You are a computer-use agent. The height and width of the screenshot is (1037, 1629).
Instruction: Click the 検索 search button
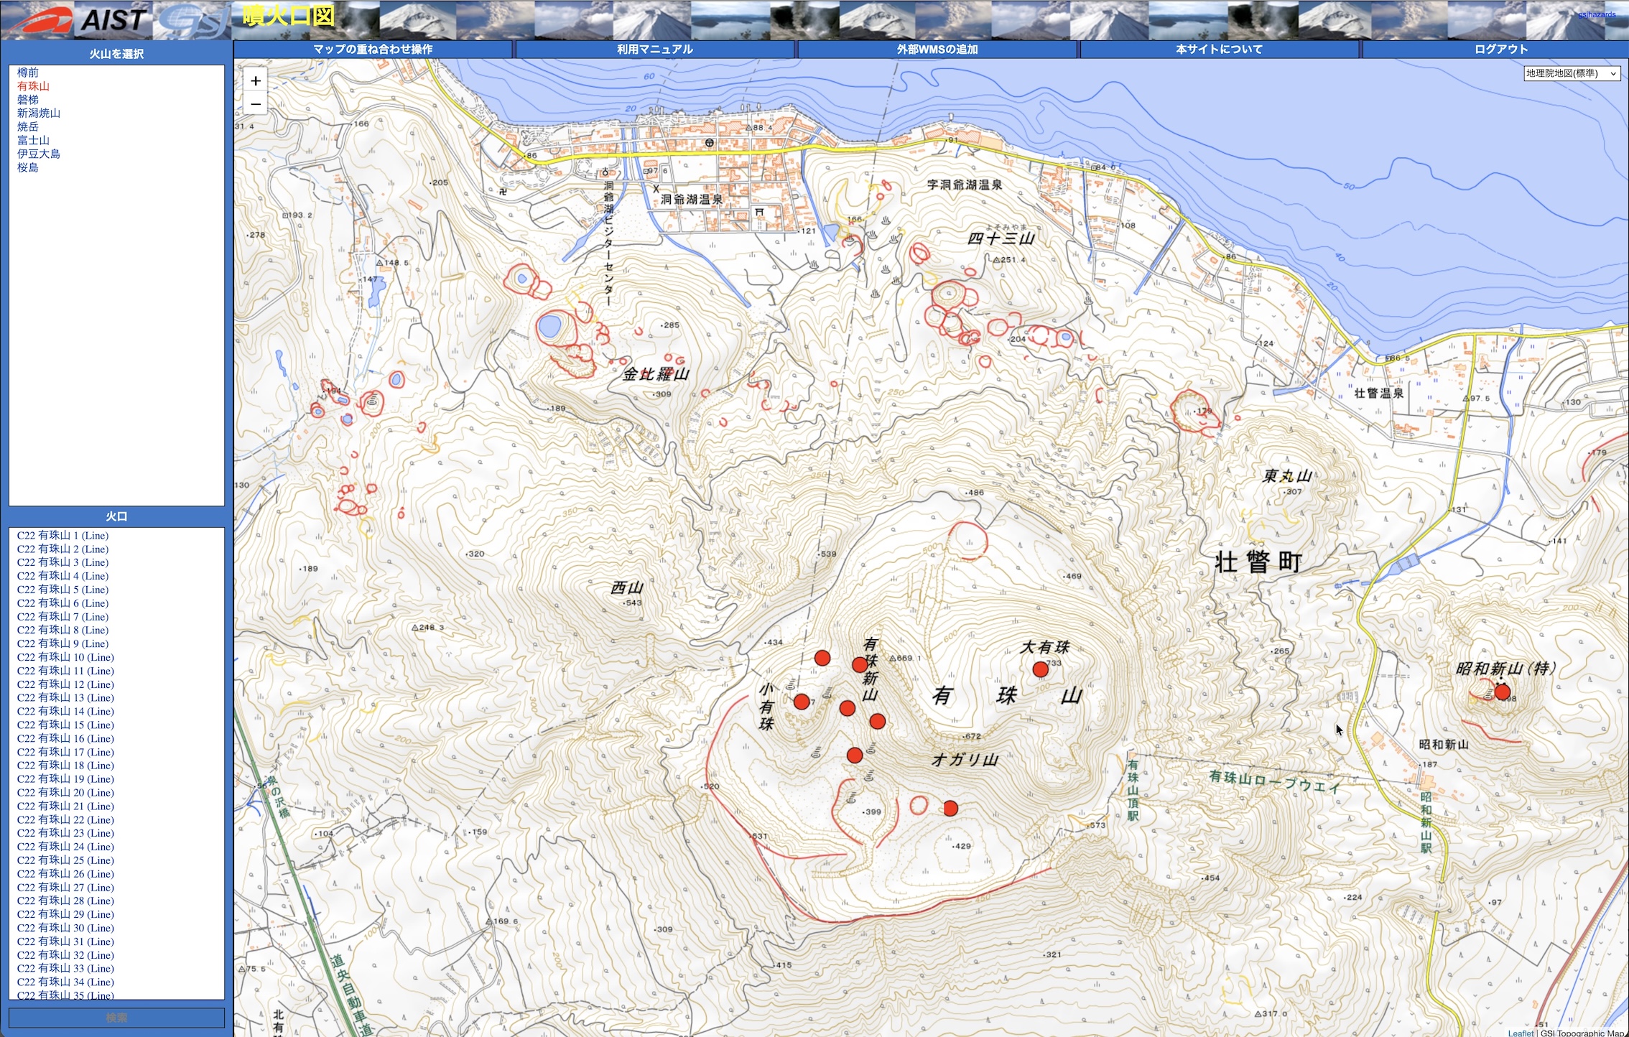pos(116,1018)
